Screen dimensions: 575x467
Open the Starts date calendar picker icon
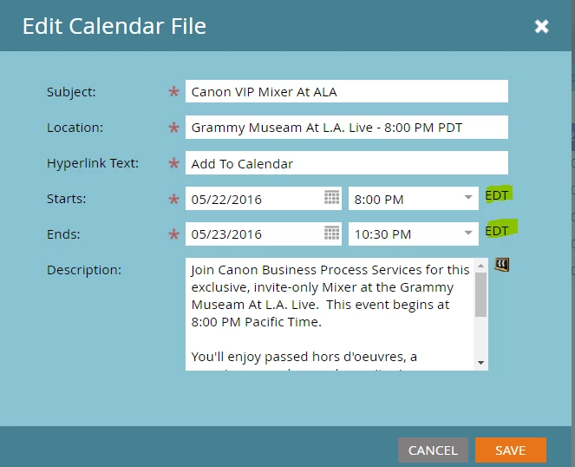pos(332,198)
